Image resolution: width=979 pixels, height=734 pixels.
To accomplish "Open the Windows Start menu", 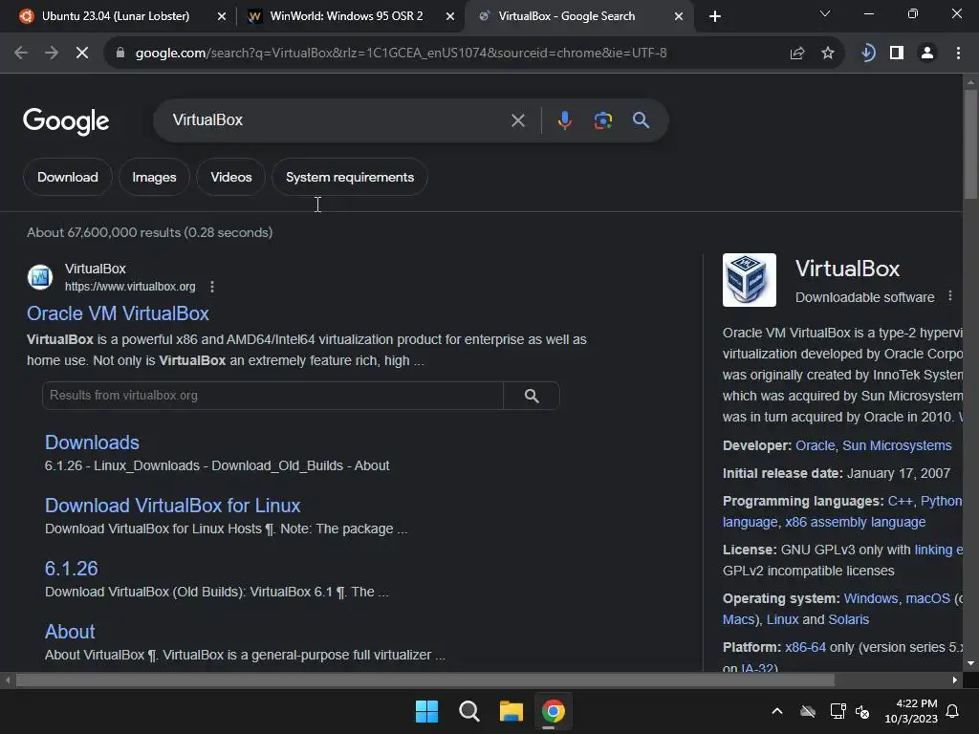I will coord(427,711).
